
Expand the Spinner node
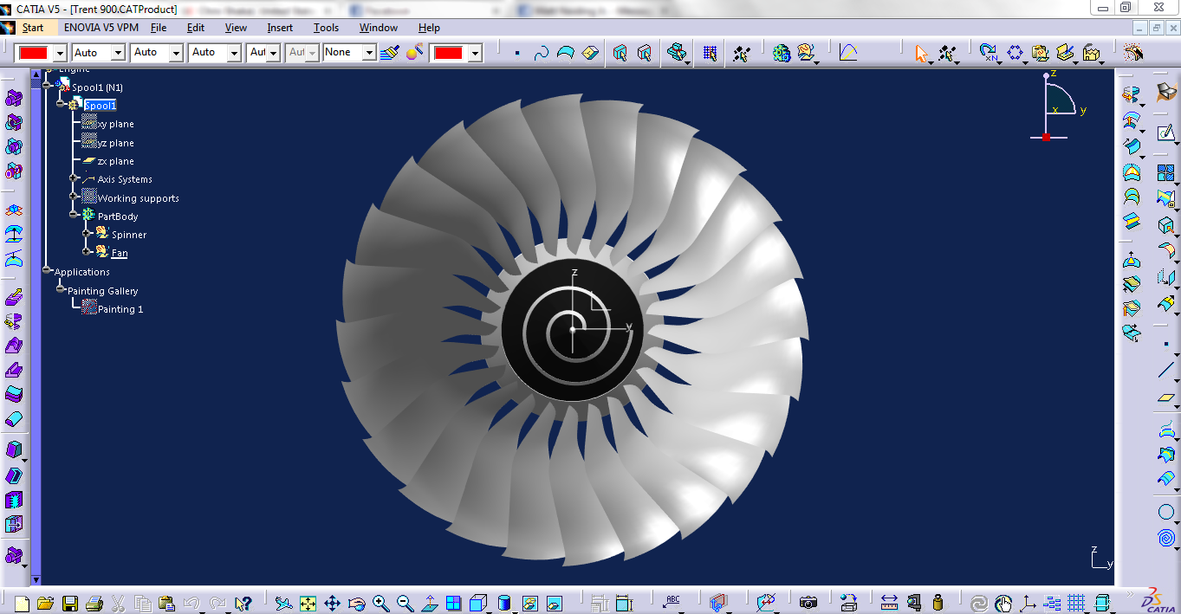click(87, 233)
